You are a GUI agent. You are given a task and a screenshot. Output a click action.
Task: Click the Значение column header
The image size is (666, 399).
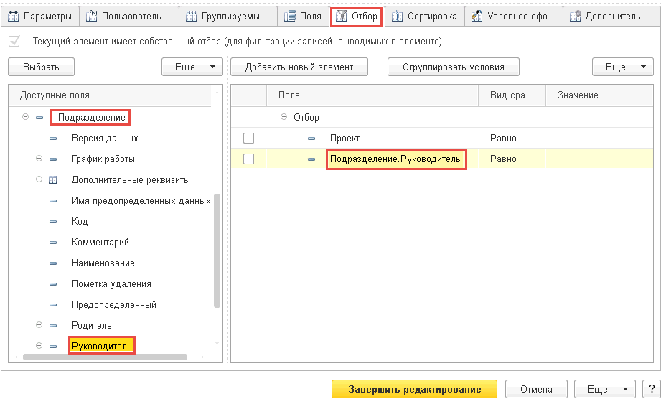[x=599, y=95]
